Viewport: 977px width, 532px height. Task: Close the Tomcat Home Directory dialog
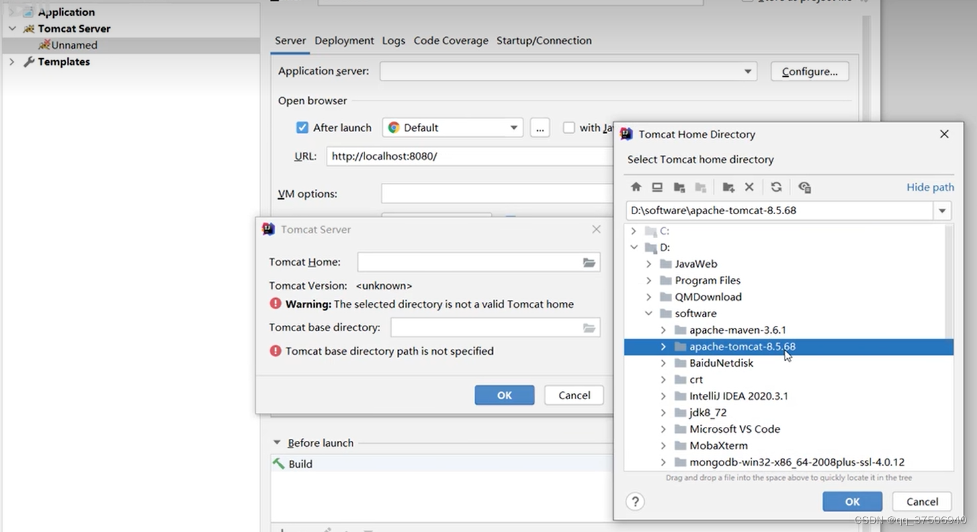click(x=944, y=134)
